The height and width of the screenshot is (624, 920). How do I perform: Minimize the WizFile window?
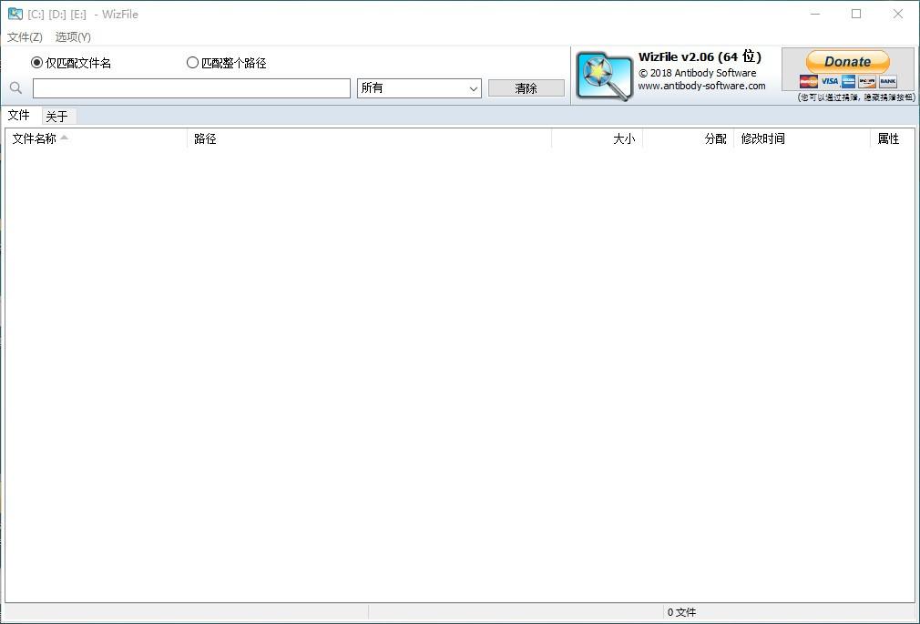[x=815, y=14]
